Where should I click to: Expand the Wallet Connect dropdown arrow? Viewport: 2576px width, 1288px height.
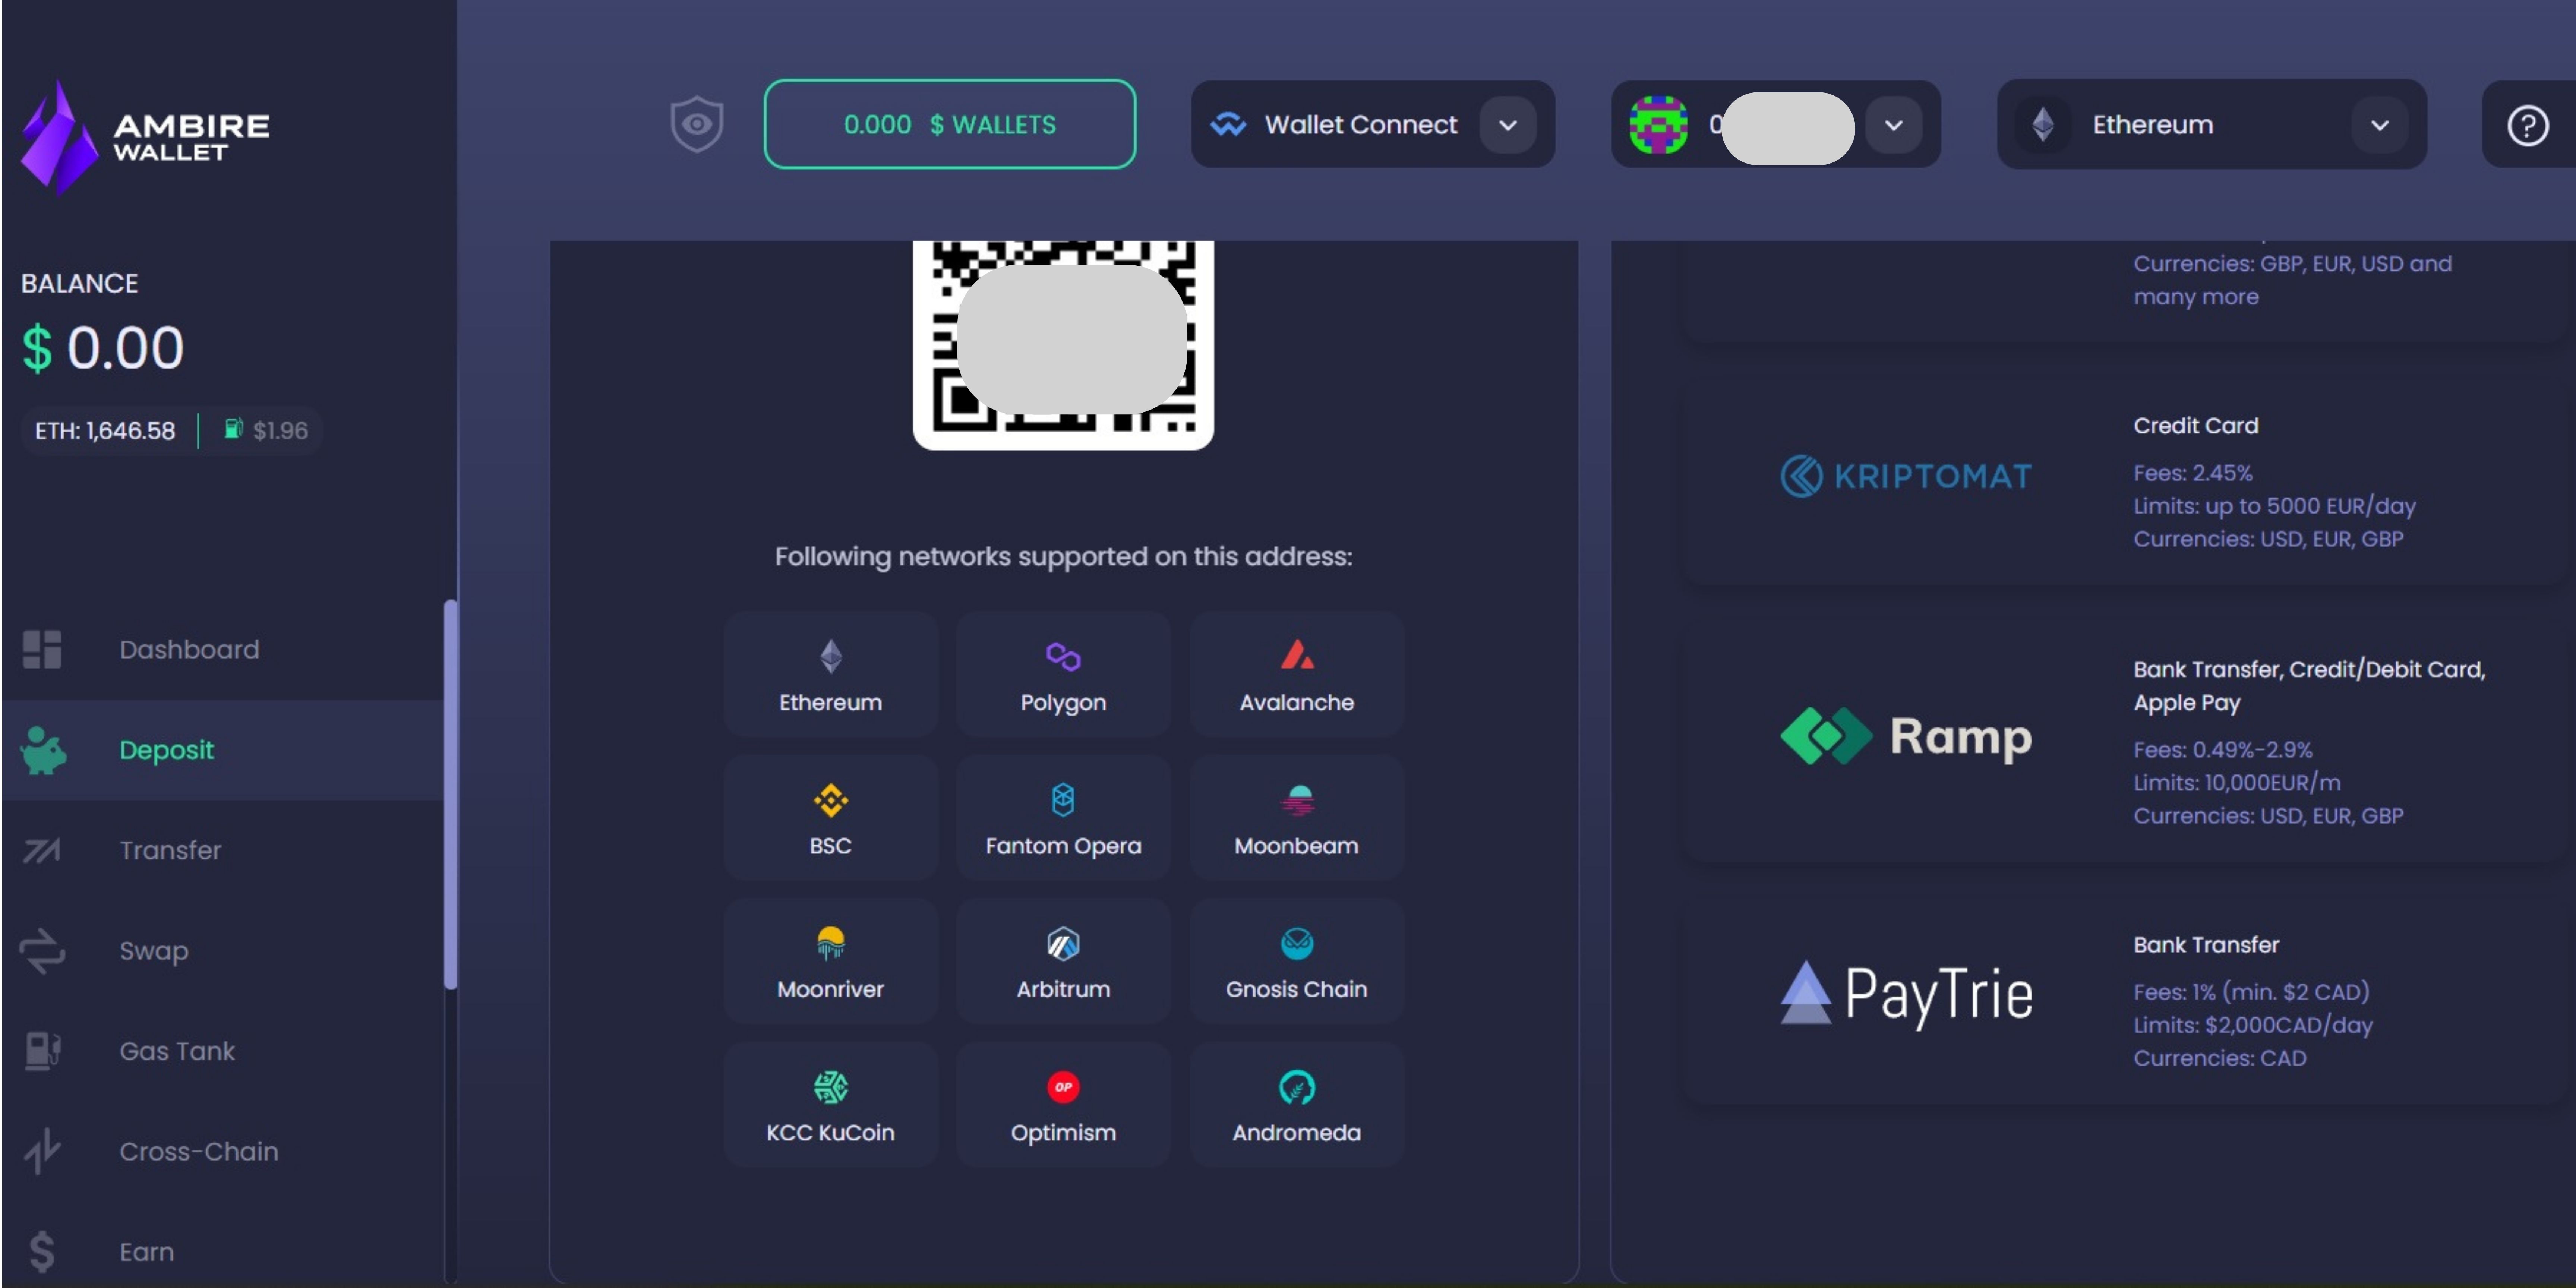pyautogui.click(x=1508, y=125)
